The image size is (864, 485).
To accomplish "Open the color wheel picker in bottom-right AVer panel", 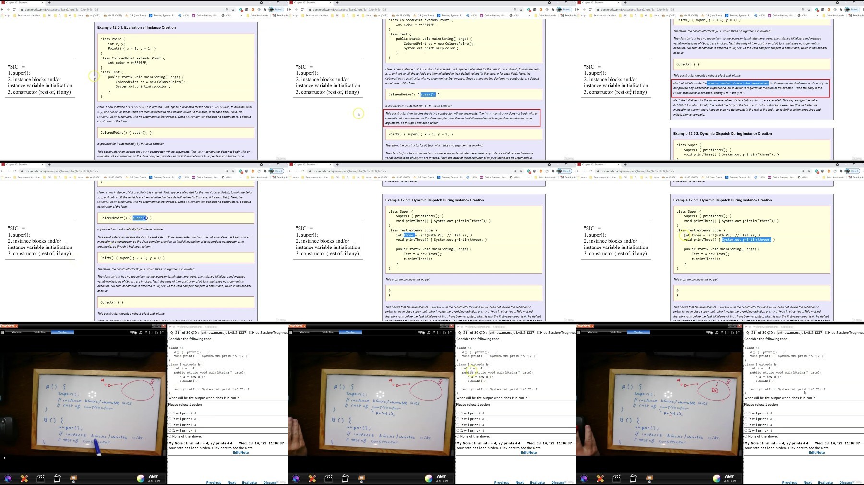I will (716, 478).
